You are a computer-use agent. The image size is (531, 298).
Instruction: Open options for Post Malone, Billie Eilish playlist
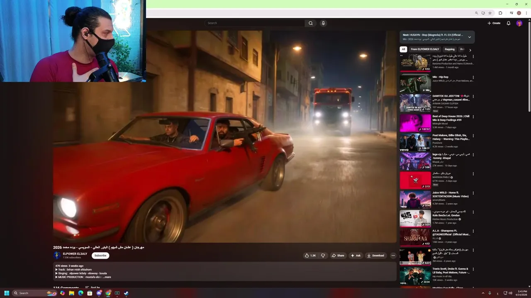pyautogui.click(x=473, y=136)
